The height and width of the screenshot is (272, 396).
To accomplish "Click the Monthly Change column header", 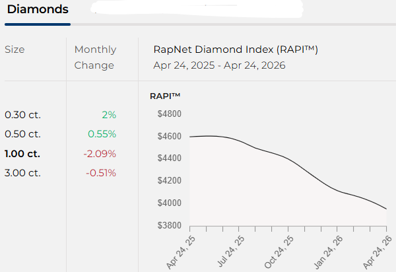I will [x=95, y=57].
